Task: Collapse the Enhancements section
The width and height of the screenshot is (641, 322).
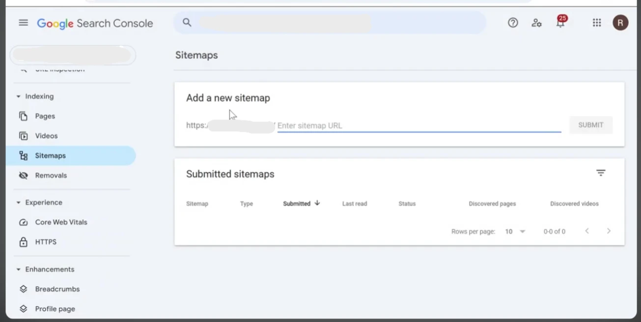Action: pyautogui.click(x=19, y=269)
